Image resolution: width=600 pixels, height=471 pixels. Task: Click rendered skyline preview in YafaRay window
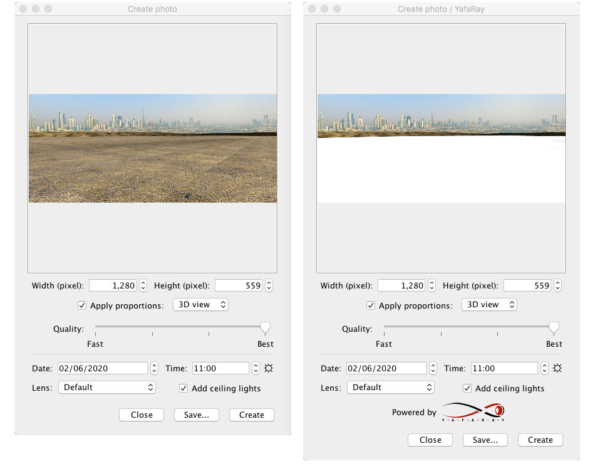441,148
